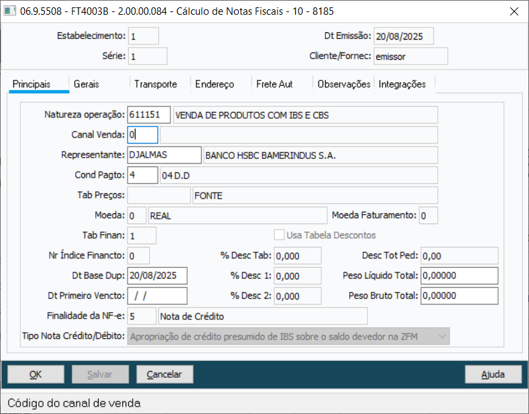Click the Desc Tot Ped field
529x414 pixels.
(459, 256)
